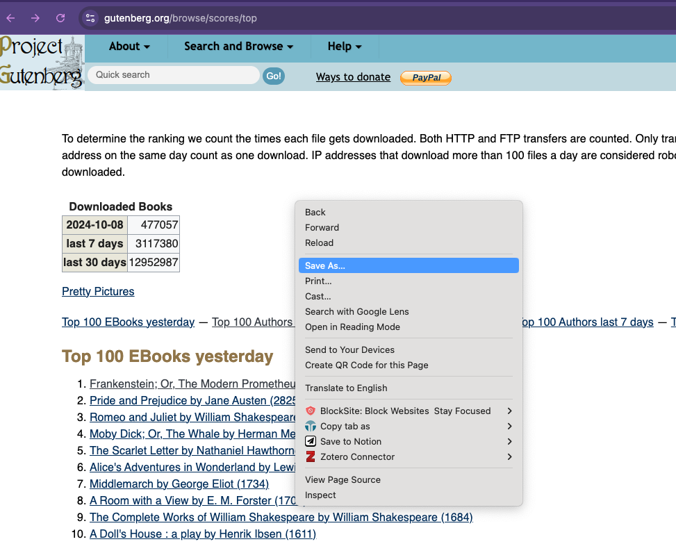Expand the About dropdown menu
This screenshot has height=544, width=676.
[129, 47]
